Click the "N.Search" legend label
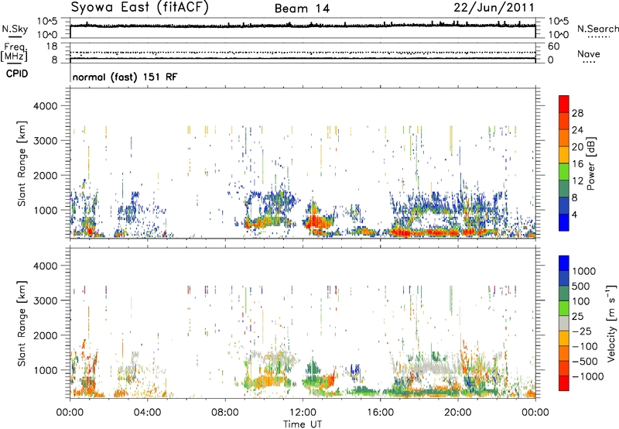 pyautogui.click(x=597, y=29)
